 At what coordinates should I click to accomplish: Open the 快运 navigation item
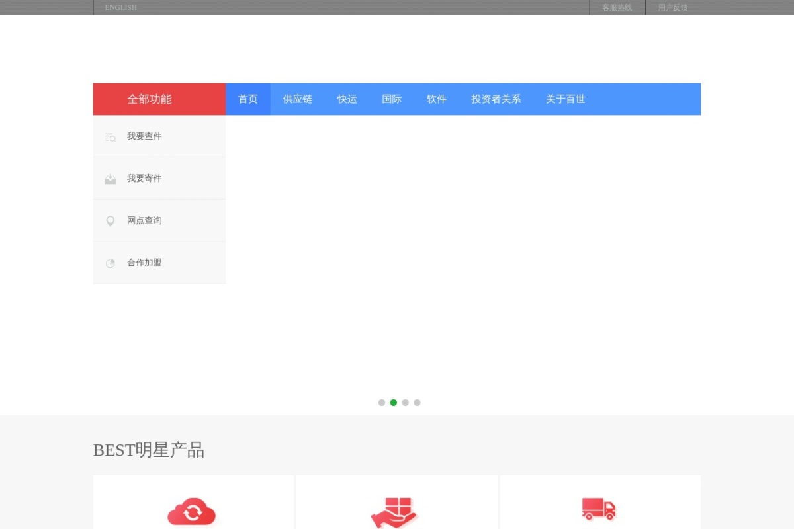pyautogui.click(x=347, y=99)
